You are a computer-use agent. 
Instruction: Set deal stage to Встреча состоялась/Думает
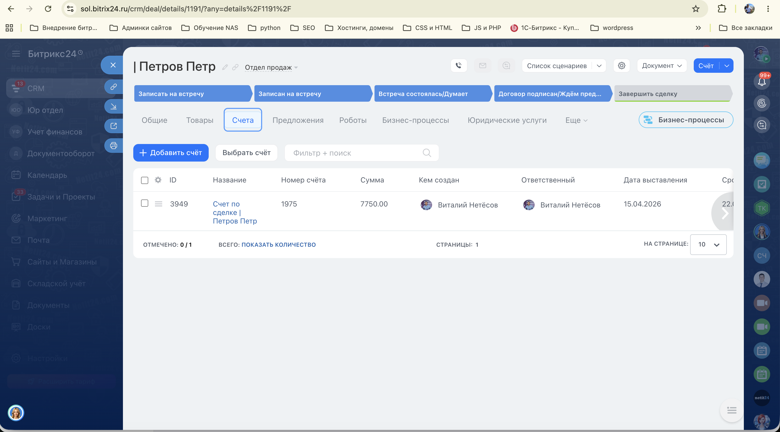click(x=433, y=93)
